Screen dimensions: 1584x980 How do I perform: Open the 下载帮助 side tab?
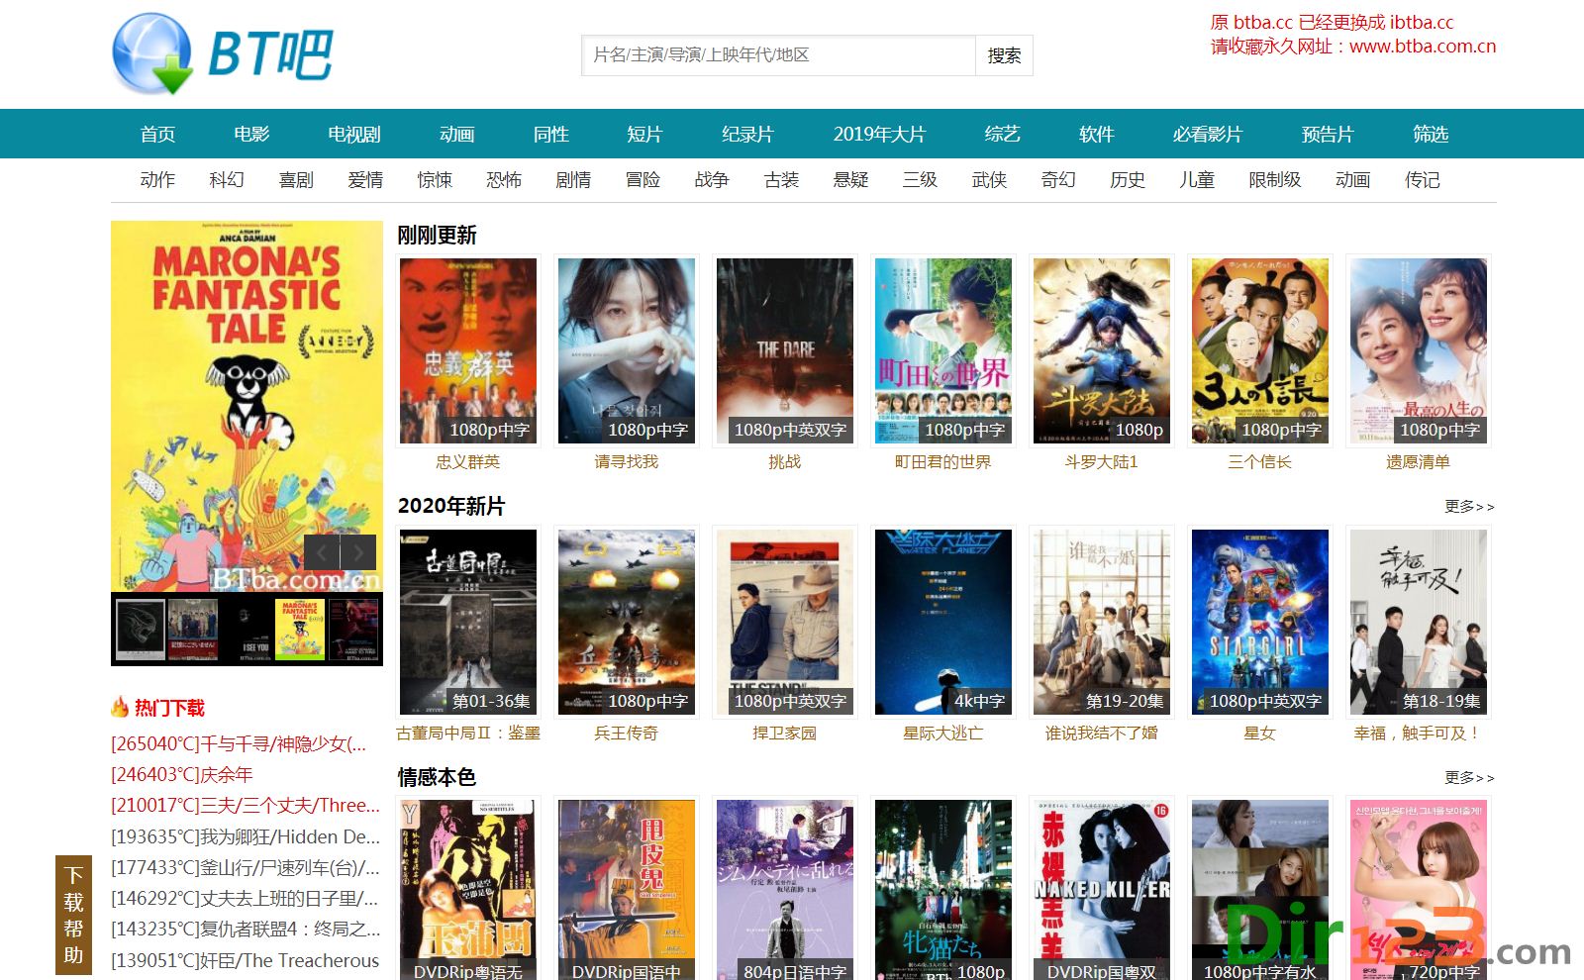click(73, 914)
